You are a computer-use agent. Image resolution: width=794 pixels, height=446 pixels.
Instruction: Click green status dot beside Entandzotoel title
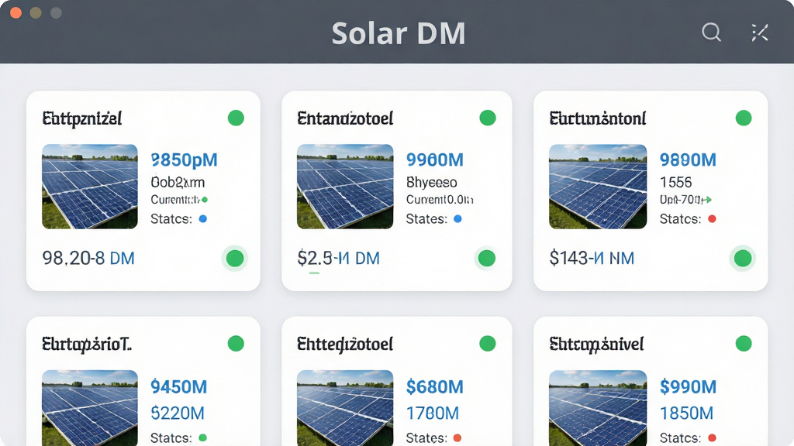click(488, 118)
